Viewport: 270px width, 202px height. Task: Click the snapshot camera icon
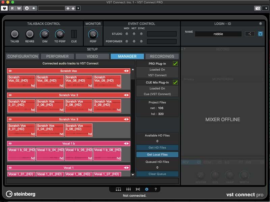click(x=258, y=8)
